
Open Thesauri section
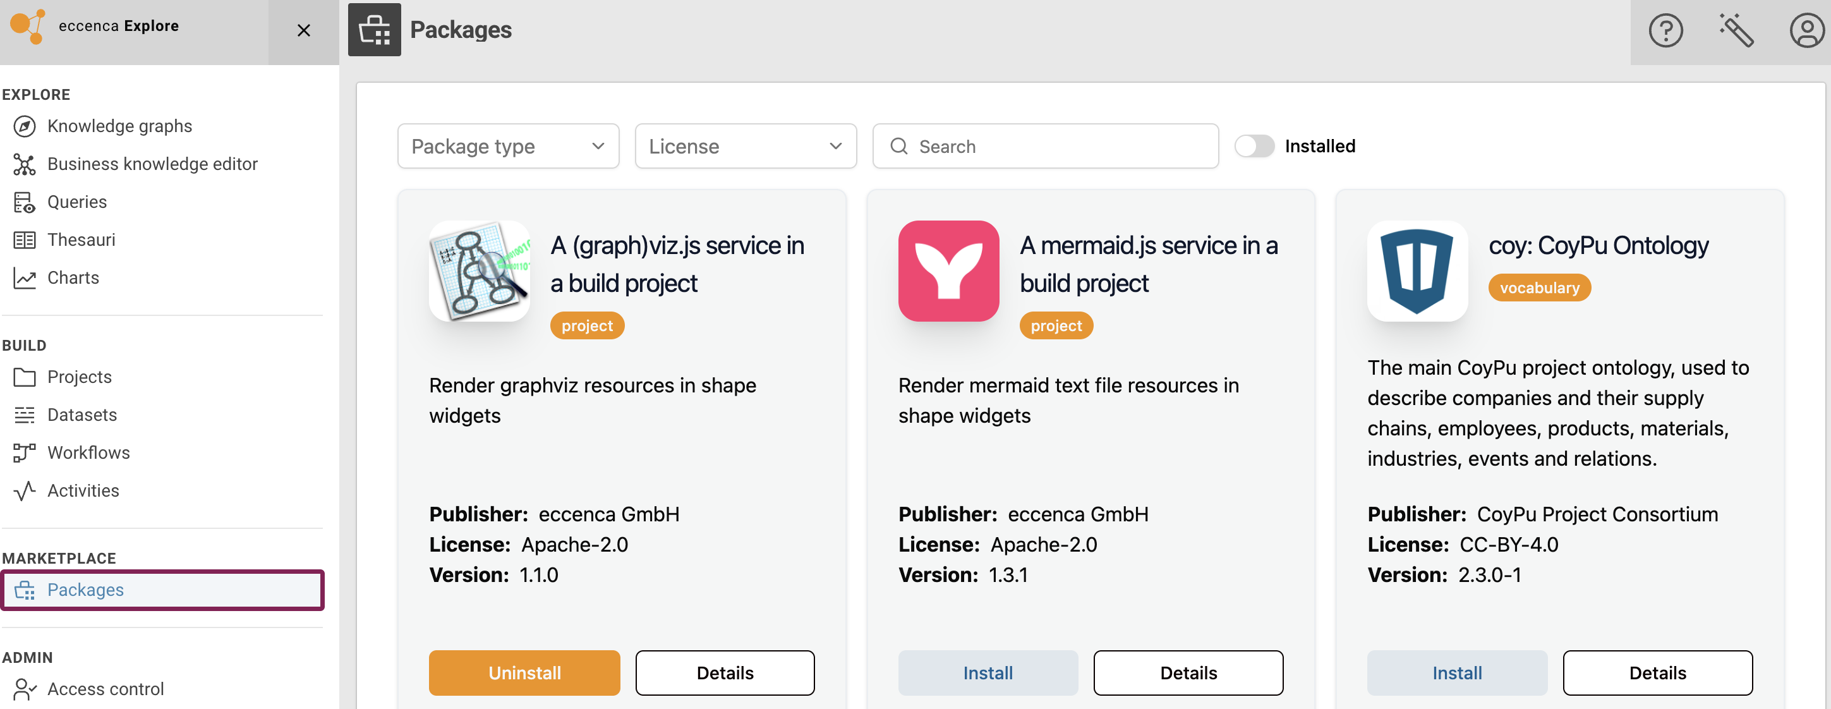click(81, 240)
